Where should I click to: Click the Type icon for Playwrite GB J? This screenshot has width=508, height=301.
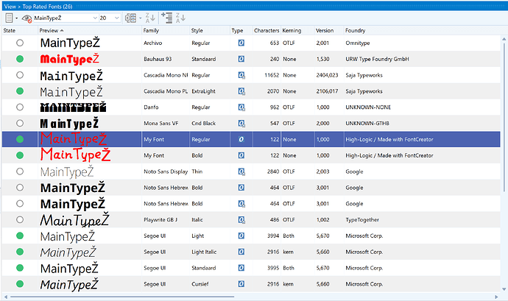[241, 220]
